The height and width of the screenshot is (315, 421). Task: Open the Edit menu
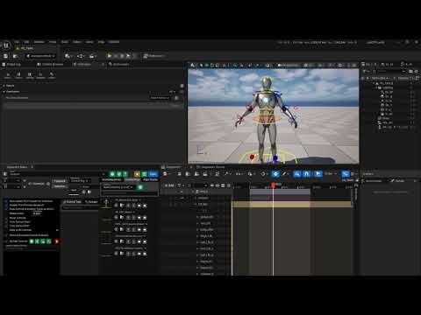26,42
